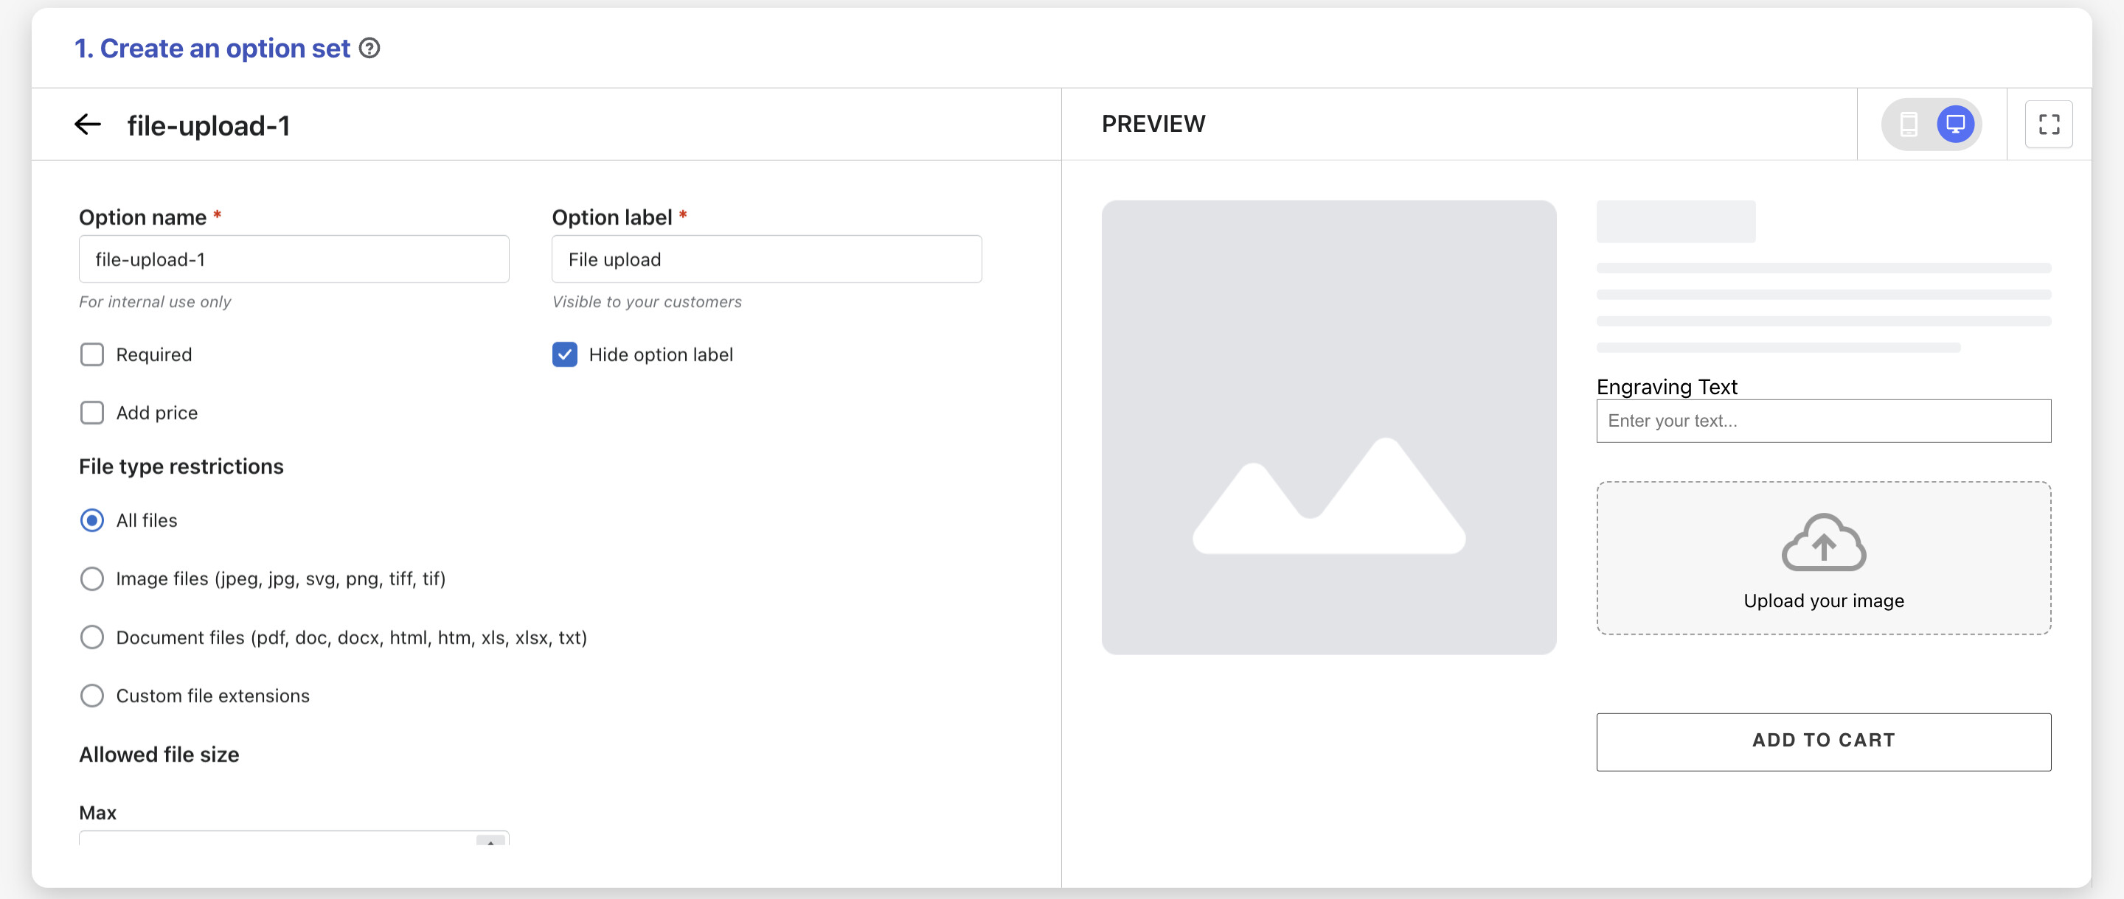Pick Custom file extensions option
2124x899 pixels.
[x=92, y=696]
